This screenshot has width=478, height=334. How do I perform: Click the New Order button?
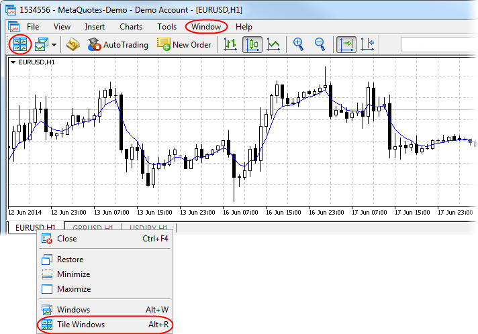184,45
